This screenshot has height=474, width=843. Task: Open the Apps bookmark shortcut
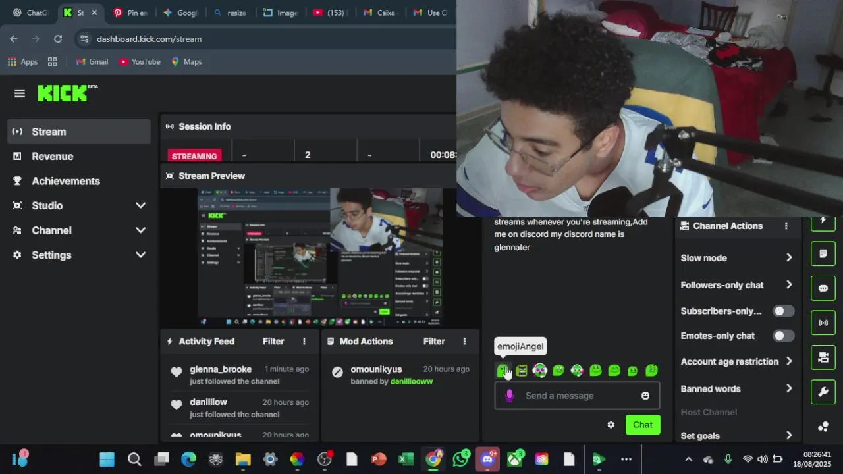tap(22, 61)
